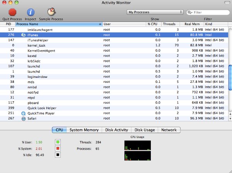The width and height of the screenshot is (232, 173).
Task: Select the notifyd process row
Action: pos(114,92)
